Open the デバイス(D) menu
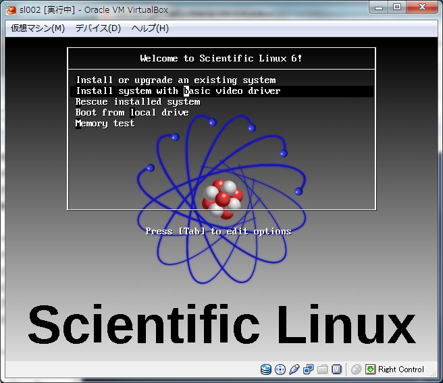The image size is (443, 383). pos(98,28)
